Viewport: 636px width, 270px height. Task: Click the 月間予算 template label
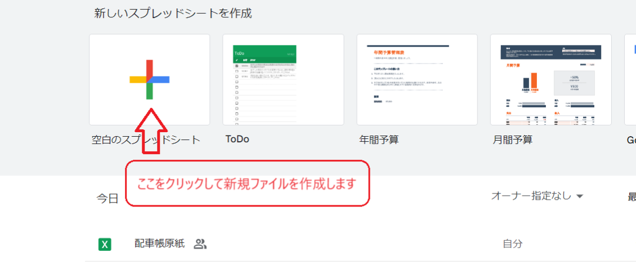[x=513, y=140]
